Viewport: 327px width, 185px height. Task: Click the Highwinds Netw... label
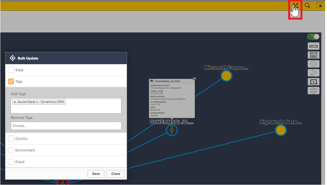coord(281,122)
